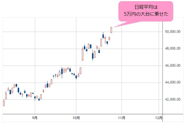Click the 12月 time axis label
186x124 pixels.
(x=159, y=118)
